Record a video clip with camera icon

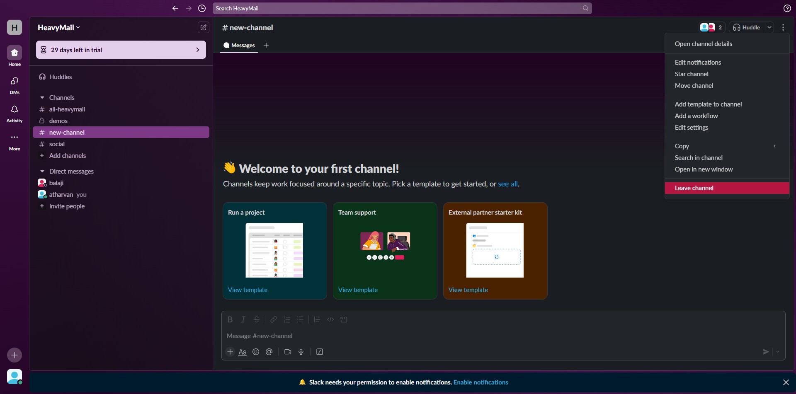288,352
